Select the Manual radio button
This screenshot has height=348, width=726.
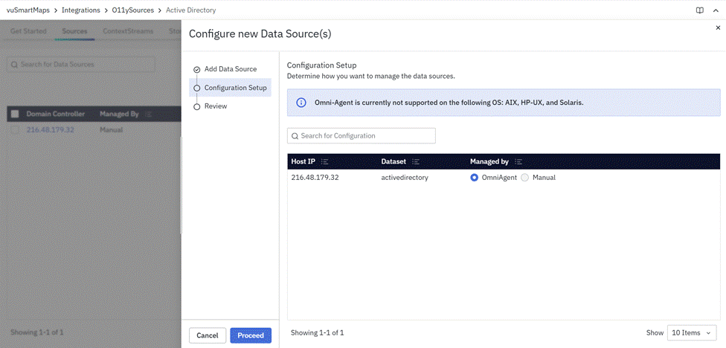pos(525,178)
